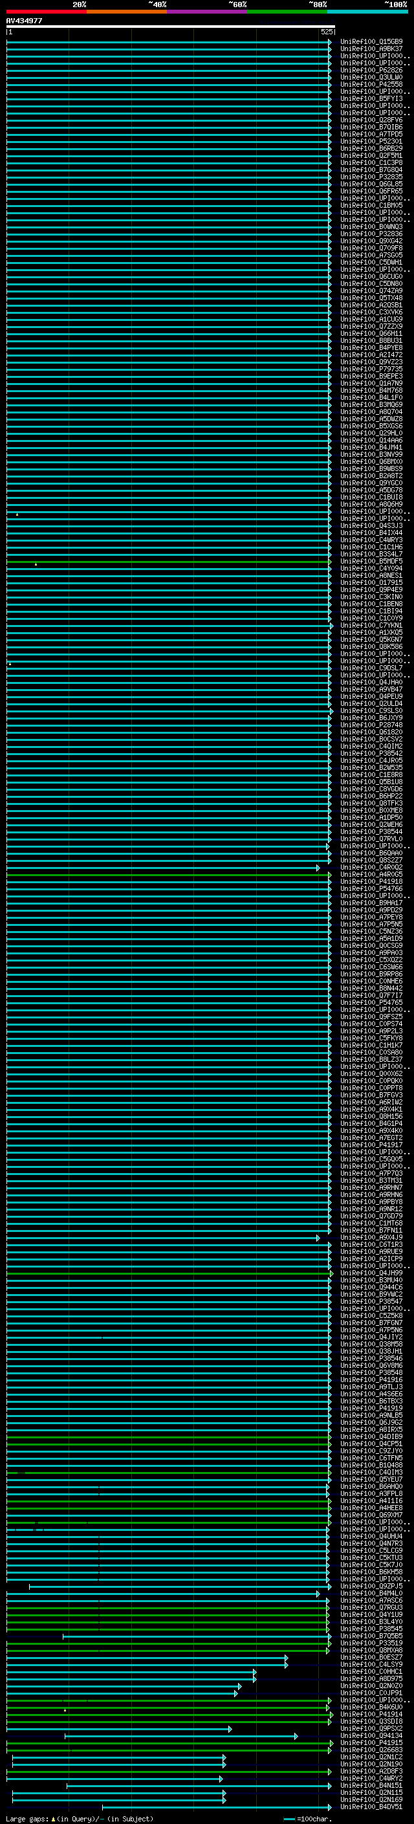Select the UniRef100_P52301 label
The width and height of the screenshot is (414, 1824).
coord(371,142)
